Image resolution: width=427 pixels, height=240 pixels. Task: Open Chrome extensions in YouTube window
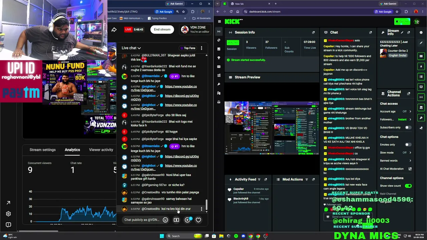pyautogui.click(x=192, y=12)
